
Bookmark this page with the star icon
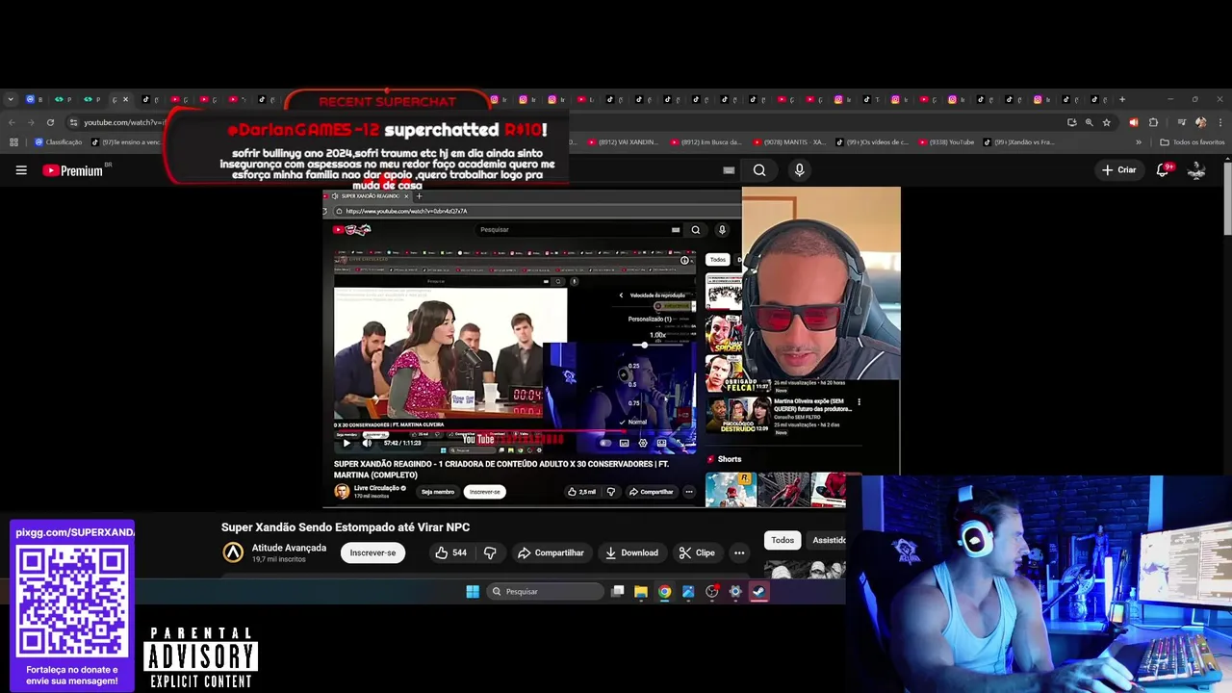(x=1106, y=122)
